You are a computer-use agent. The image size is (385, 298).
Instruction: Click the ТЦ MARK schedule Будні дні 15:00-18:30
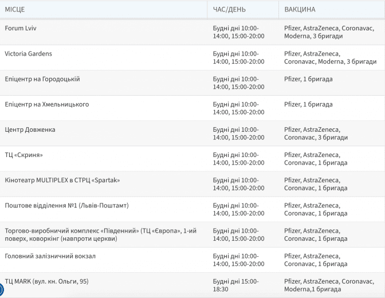click(235, 285)
